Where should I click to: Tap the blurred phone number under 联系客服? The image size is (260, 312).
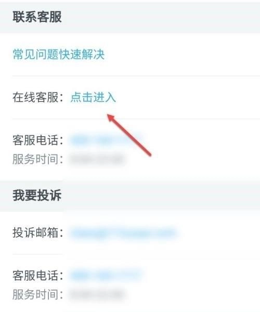pyautogui.click(x=106, y=140)
